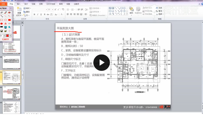Viewport: 203px width, 120px height.
Task: Open the font name dropdown
Action: (x=46, y=9)
